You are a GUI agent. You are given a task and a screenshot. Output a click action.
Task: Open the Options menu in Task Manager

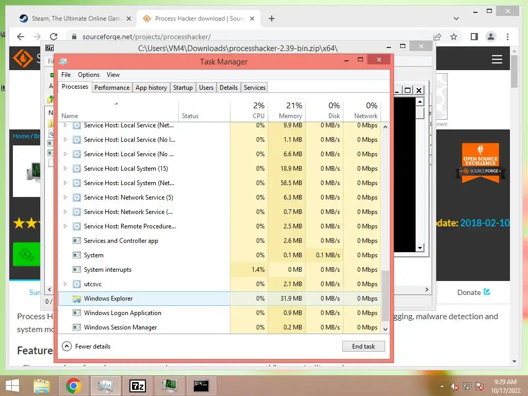tap(89, 75)
